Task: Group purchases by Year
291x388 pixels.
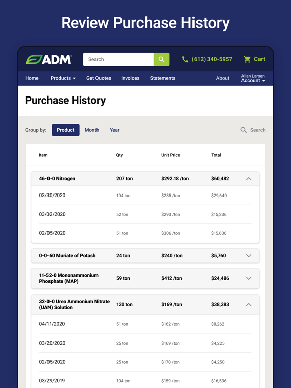Action: point(114,130)
